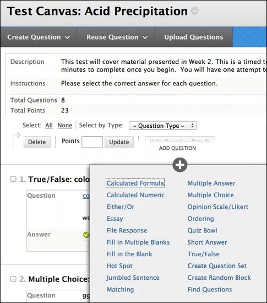Open the Question Type select box
This screenshot has height=303, width=267.
pos(163,126)
